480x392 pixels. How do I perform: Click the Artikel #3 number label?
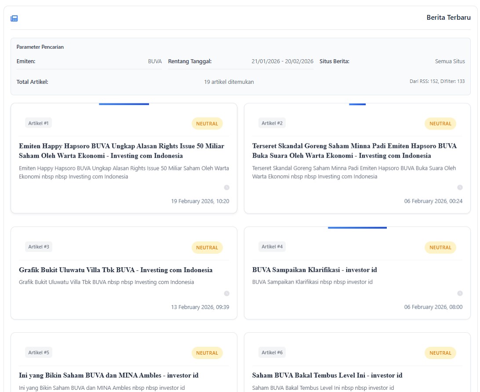[x=39, y=247]
